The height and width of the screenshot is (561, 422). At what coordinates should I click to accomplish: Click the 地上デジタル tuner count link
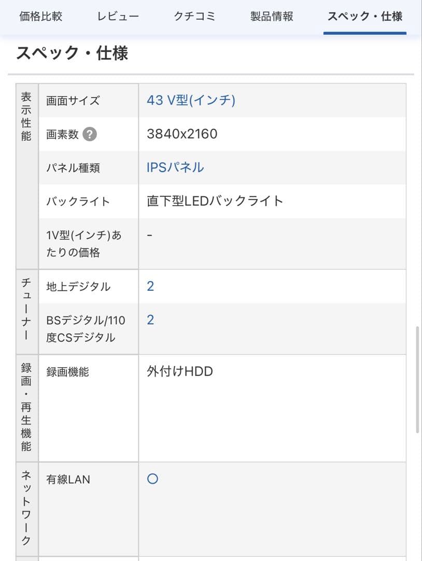point(150,286)
